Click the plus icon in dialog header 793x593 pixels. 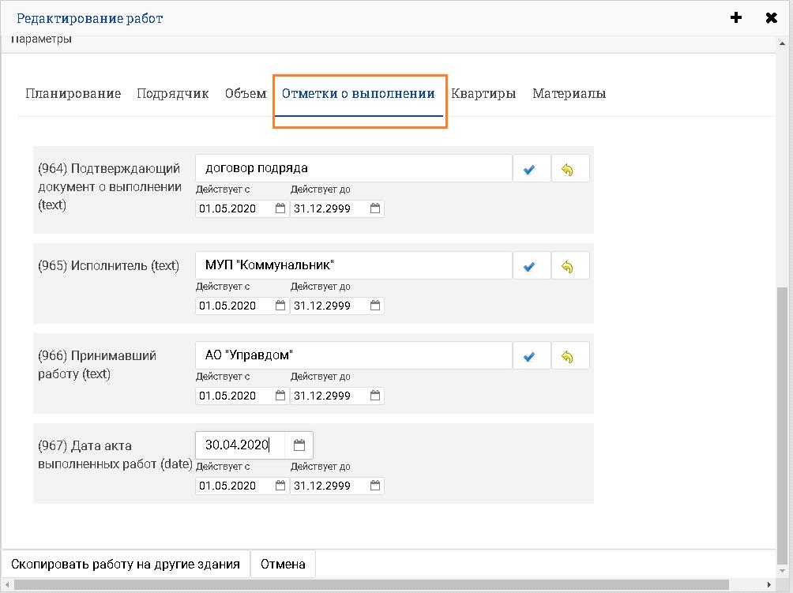click(736, 17)
